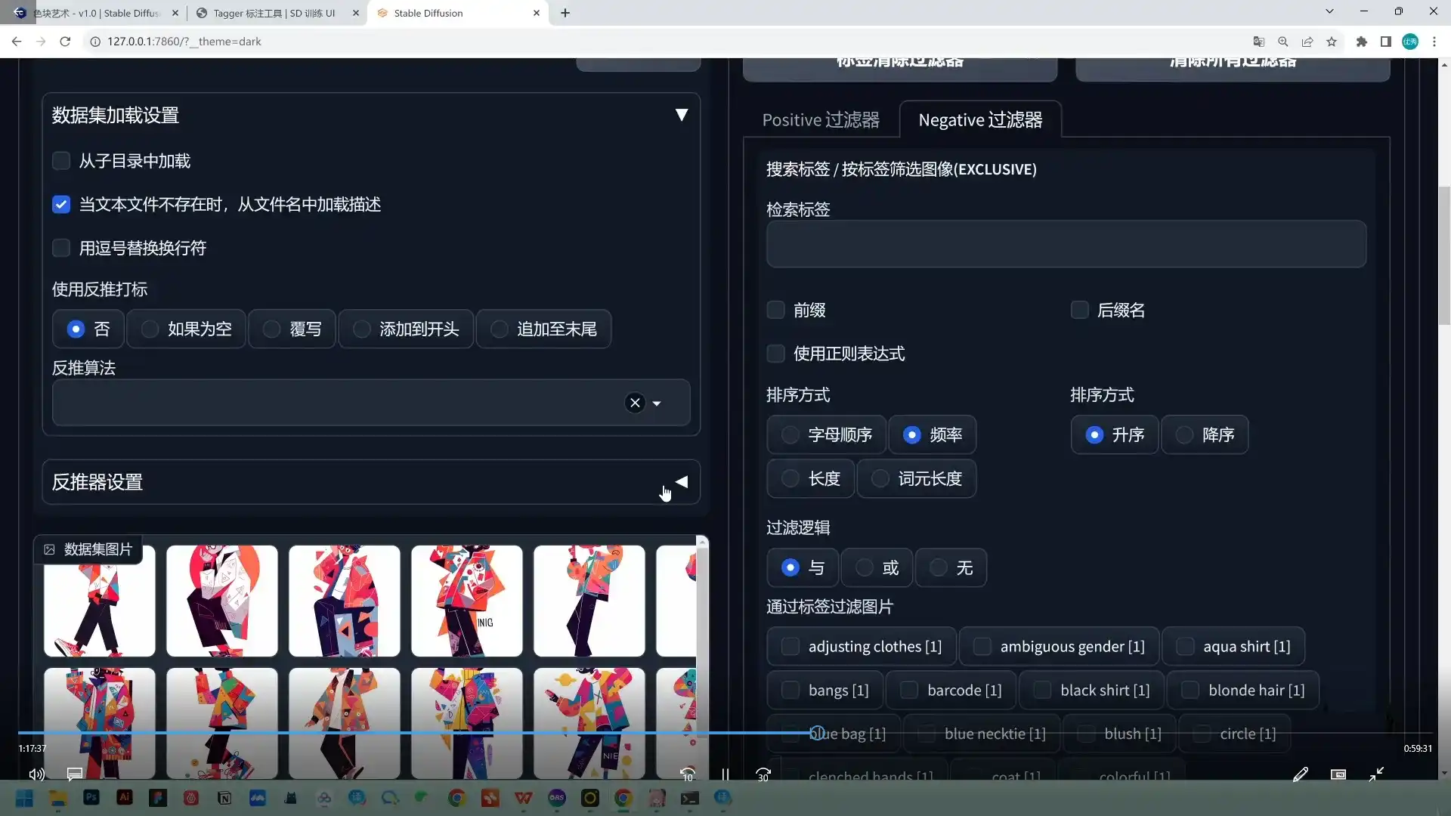Clear the 反推算法 field with the X icon
The height and width of the screenshot is (816, 1451).
pos(635,403)
